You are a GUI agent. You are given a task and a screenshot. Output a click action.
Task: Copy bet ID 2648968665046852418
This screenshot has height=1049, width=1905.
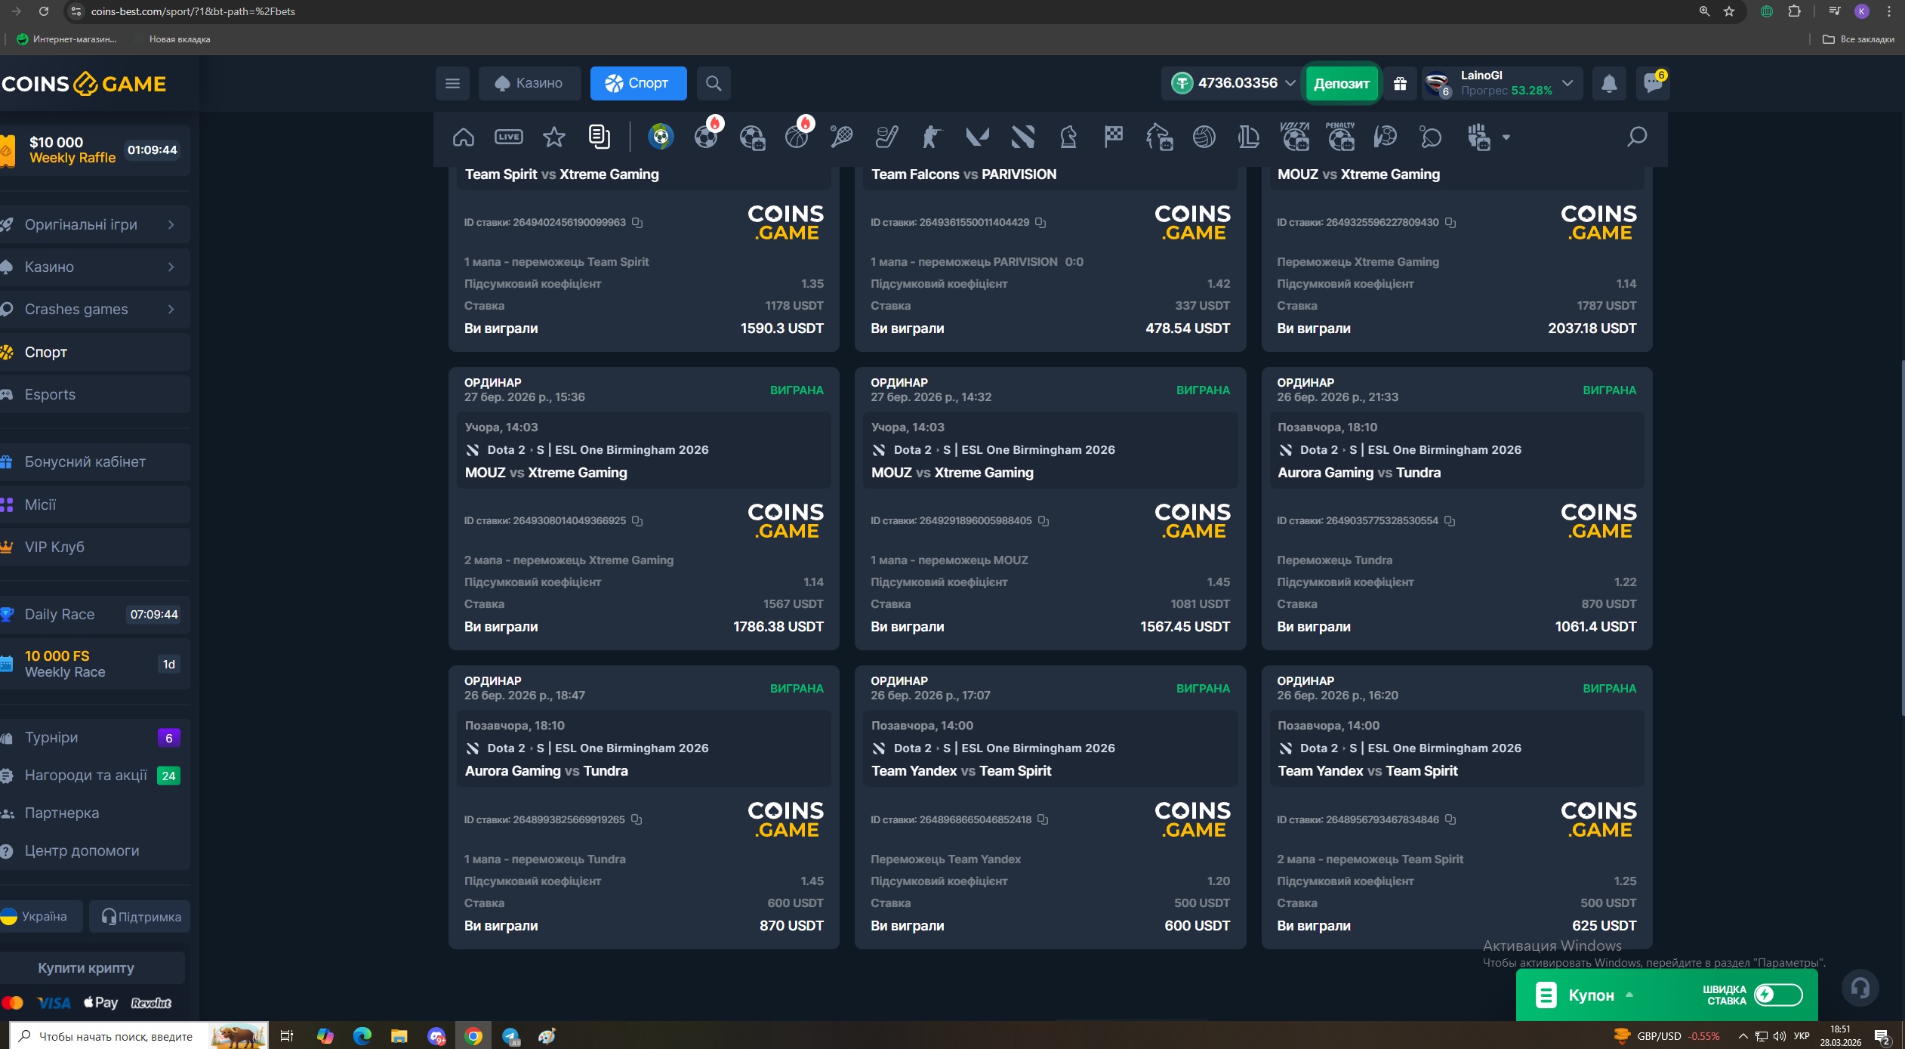point(1043,819)
